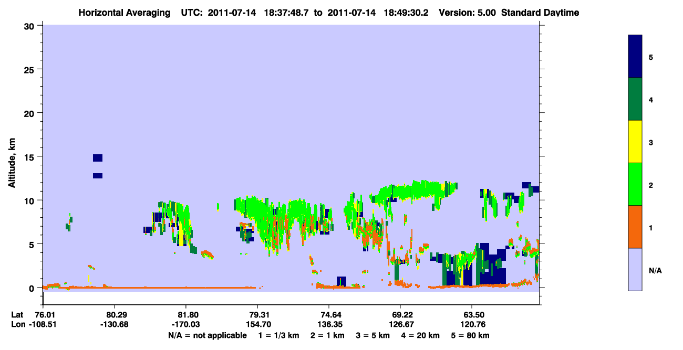Click the '1 = 1/3 km' legend text
Image resolution: width=683 pixels, height=350 pixels.
click(279, 335)
